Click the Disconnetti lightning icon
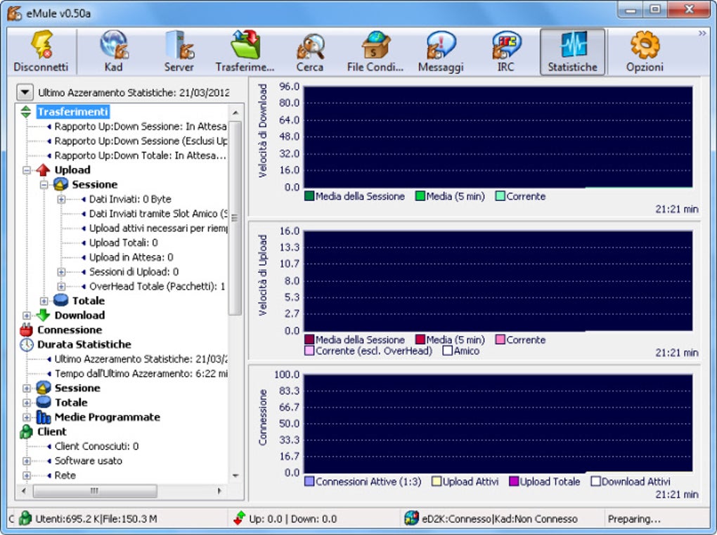 pos(41,45)
